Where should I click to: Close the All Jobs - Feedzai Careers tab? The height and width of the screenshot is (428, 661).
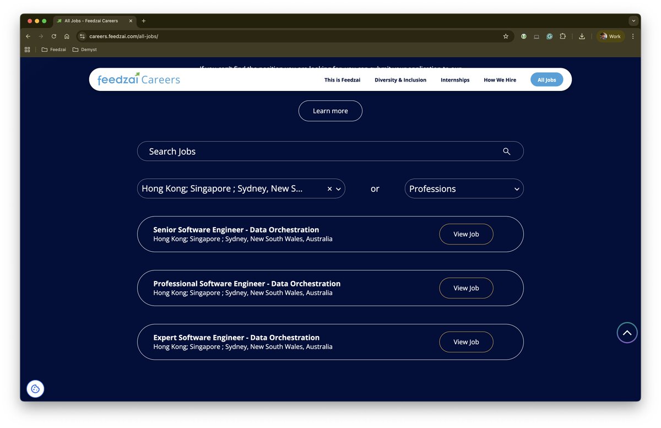coord(131,21)
